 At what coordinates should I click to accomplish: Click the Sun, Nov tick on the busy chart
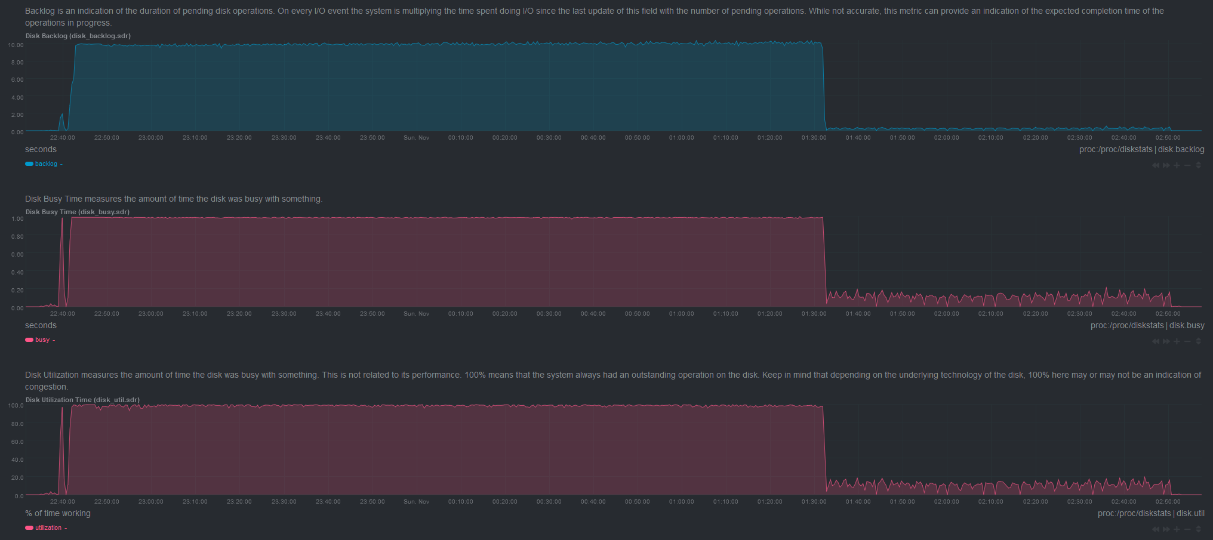point(417,314)
